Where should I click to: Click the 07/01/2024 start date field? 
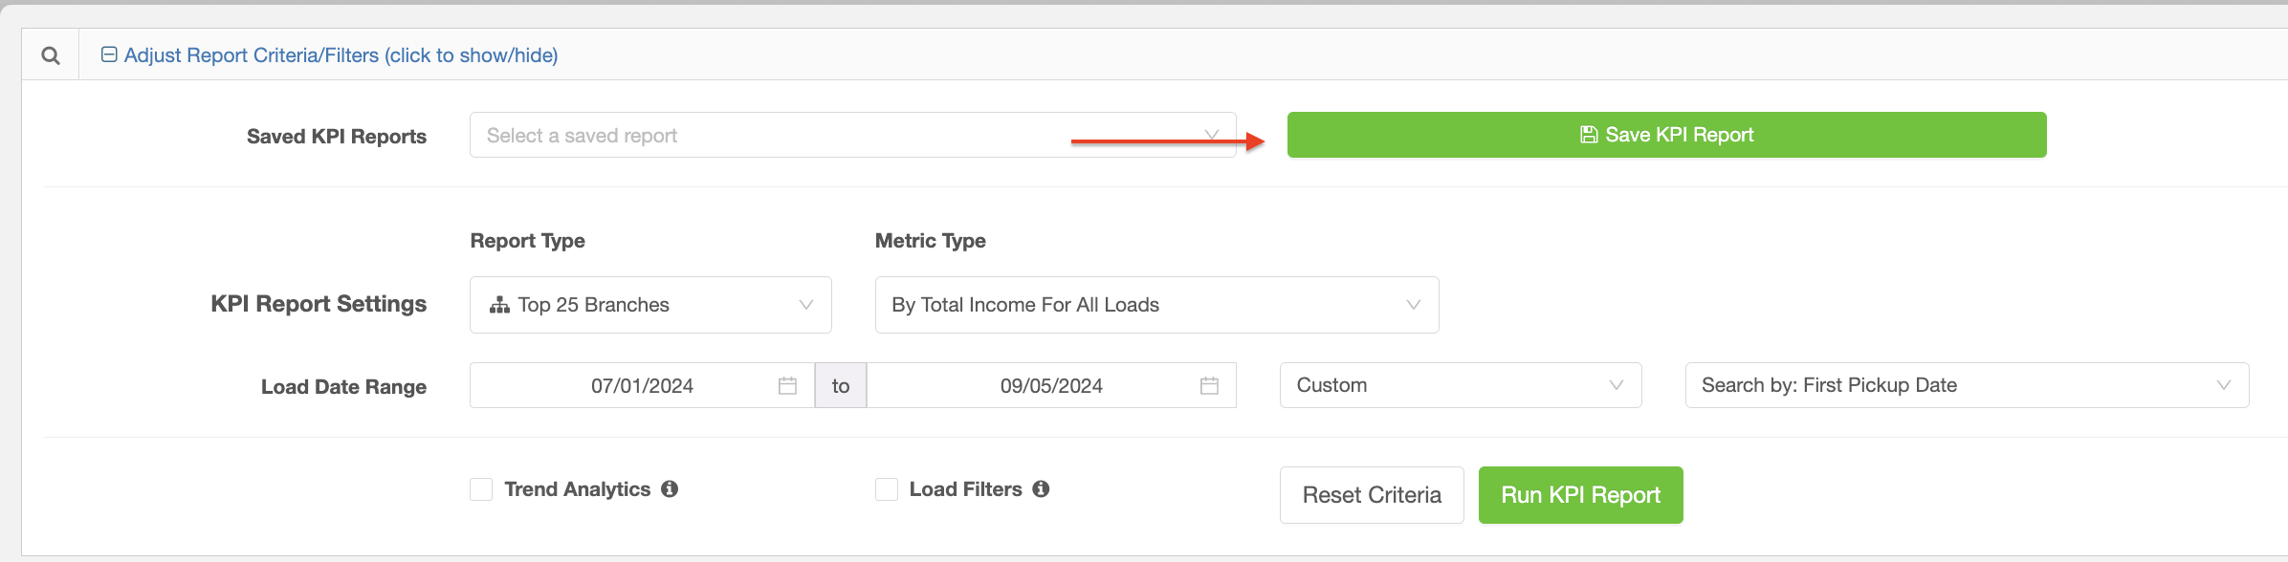(642, 385)
